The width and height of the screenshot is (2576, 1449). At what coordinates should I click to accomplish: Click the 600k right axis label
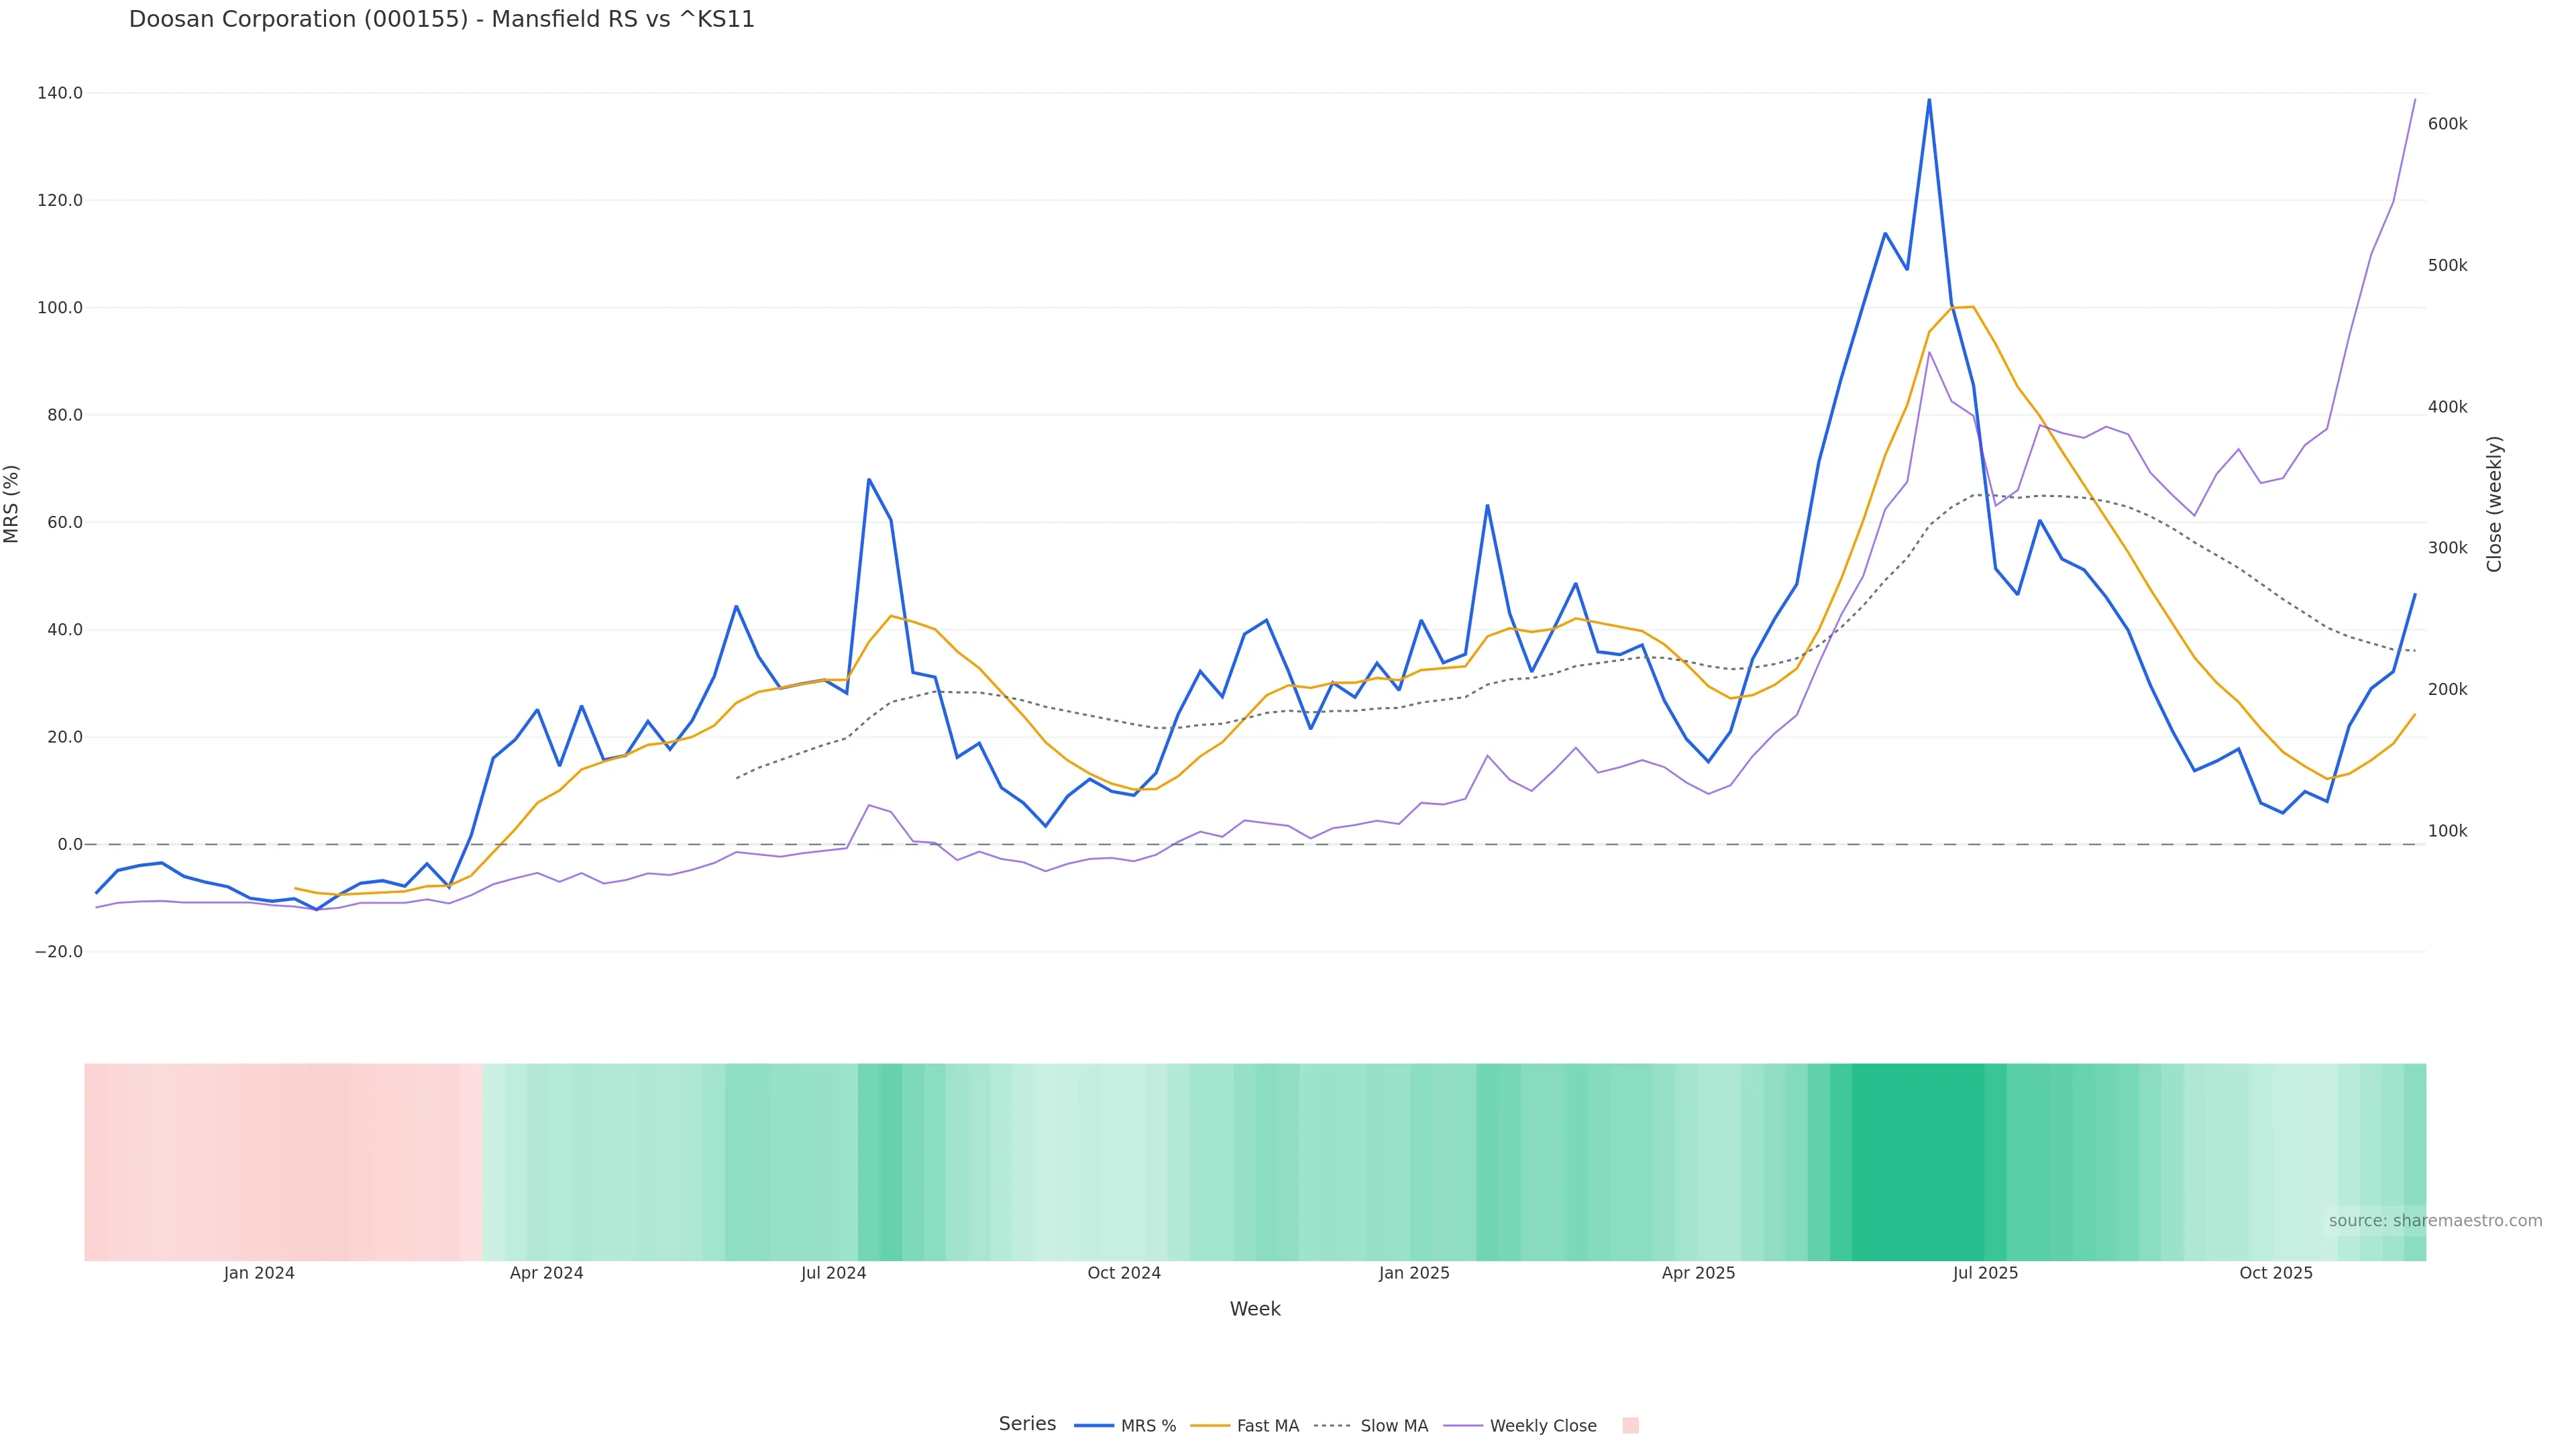coord(2447,124)
